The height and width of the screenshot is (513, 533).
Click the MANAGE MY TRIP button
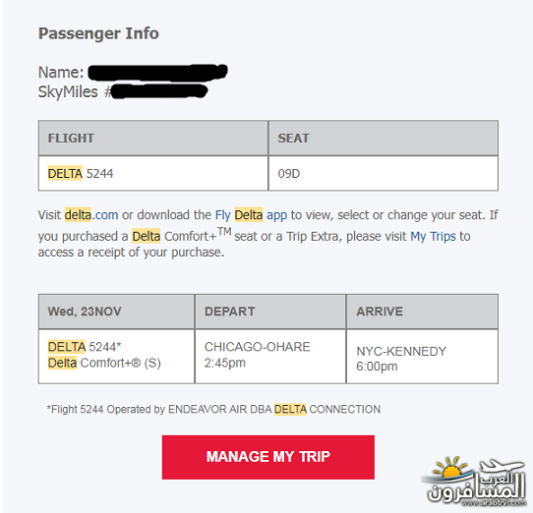(268, 457)
